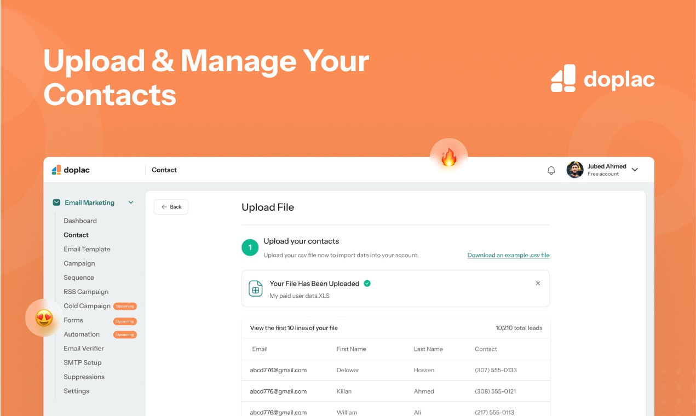Click abcd776@gmail.com in Delowar's row

click(x=278, y=371)
